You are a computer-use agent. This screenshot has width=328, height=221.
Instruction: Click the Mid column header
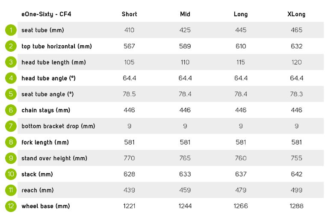185,14
